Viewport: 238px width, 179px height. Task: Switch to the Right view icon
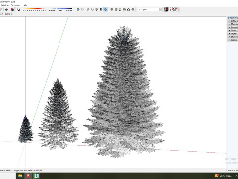(124, 10)
